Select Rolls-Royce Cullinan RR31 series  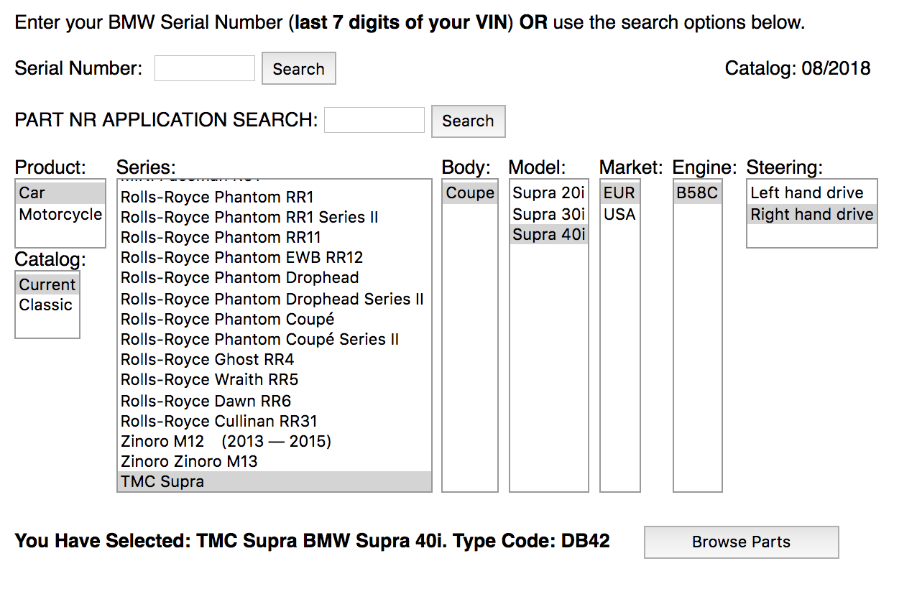click(x=219, y=421)
